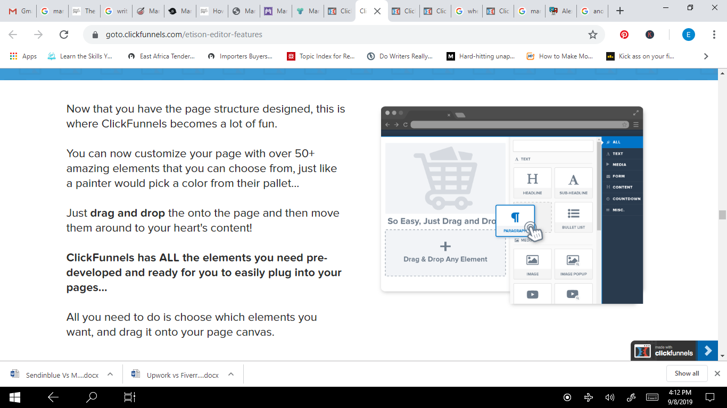Open 'Do Writers Really...' bookmark
This screenshot has height=408, width=727.
coord(400,56)
